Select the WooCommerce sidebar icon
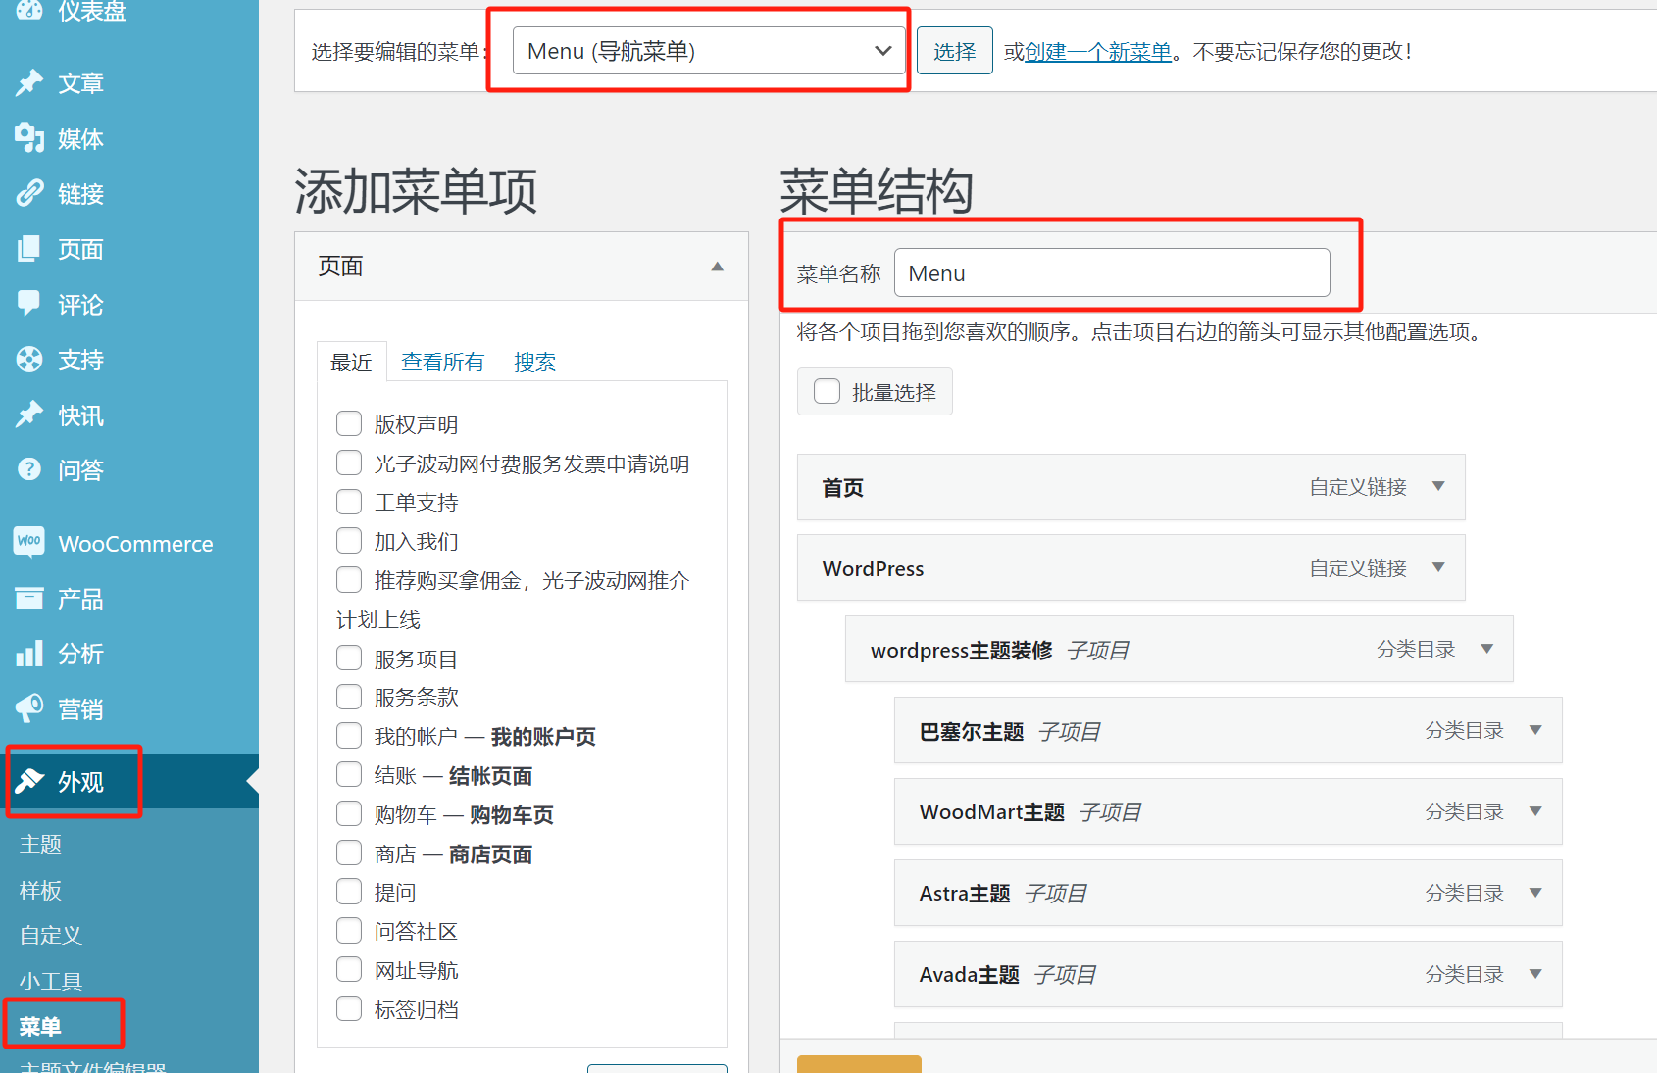The width and height of the screenshot is (1657, 1073). (29, 542)
